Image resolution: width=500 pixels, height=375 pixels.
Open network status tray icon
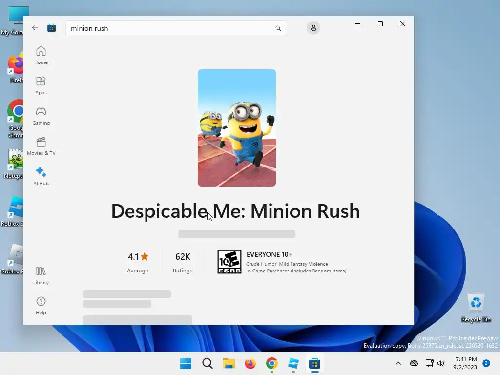[x=430, y=363]
